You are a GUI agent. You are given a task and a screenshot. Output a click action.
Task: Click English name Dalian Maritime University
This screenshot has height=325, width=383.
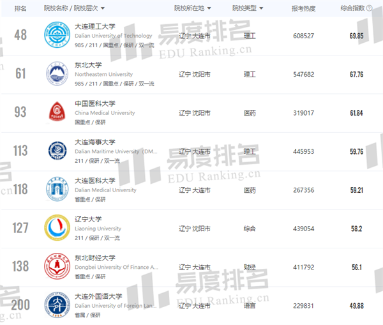[x=116, y=151]
